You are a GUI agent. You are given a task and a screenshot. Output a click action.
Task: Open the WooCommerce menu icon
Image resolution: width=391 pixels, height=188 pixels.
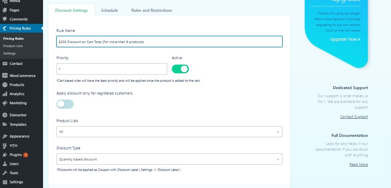pyautogui.click(x=5, y=76)
